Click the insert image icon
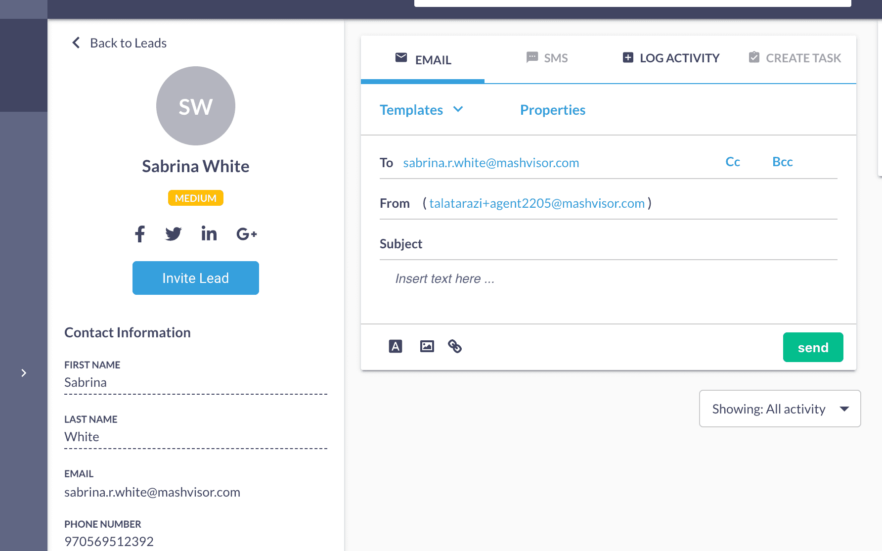This screenshot has height=551, width=882. click(427, 346)
